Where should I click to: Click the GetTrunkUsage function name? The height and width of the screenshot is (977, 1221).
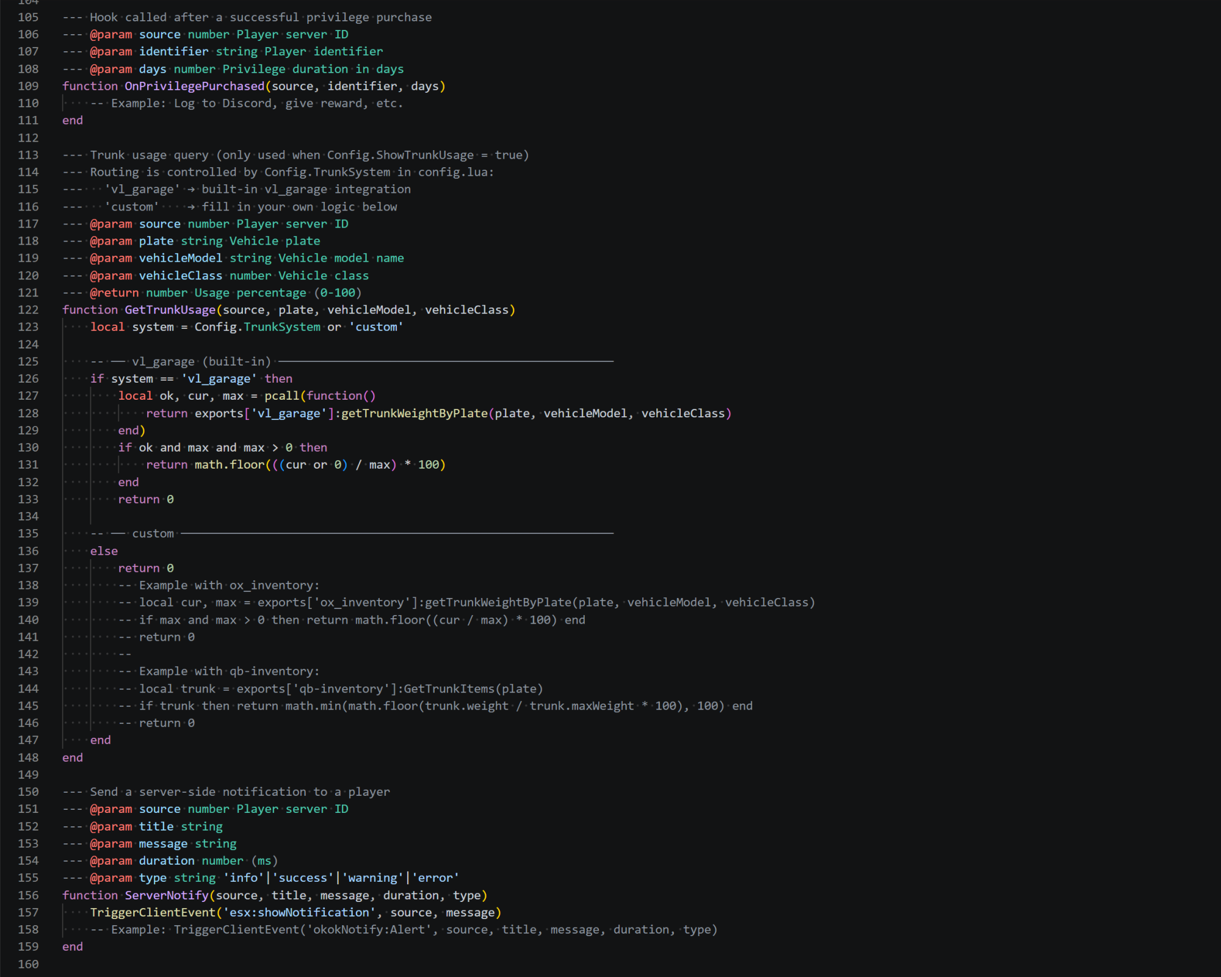click(x=170, y=310)
